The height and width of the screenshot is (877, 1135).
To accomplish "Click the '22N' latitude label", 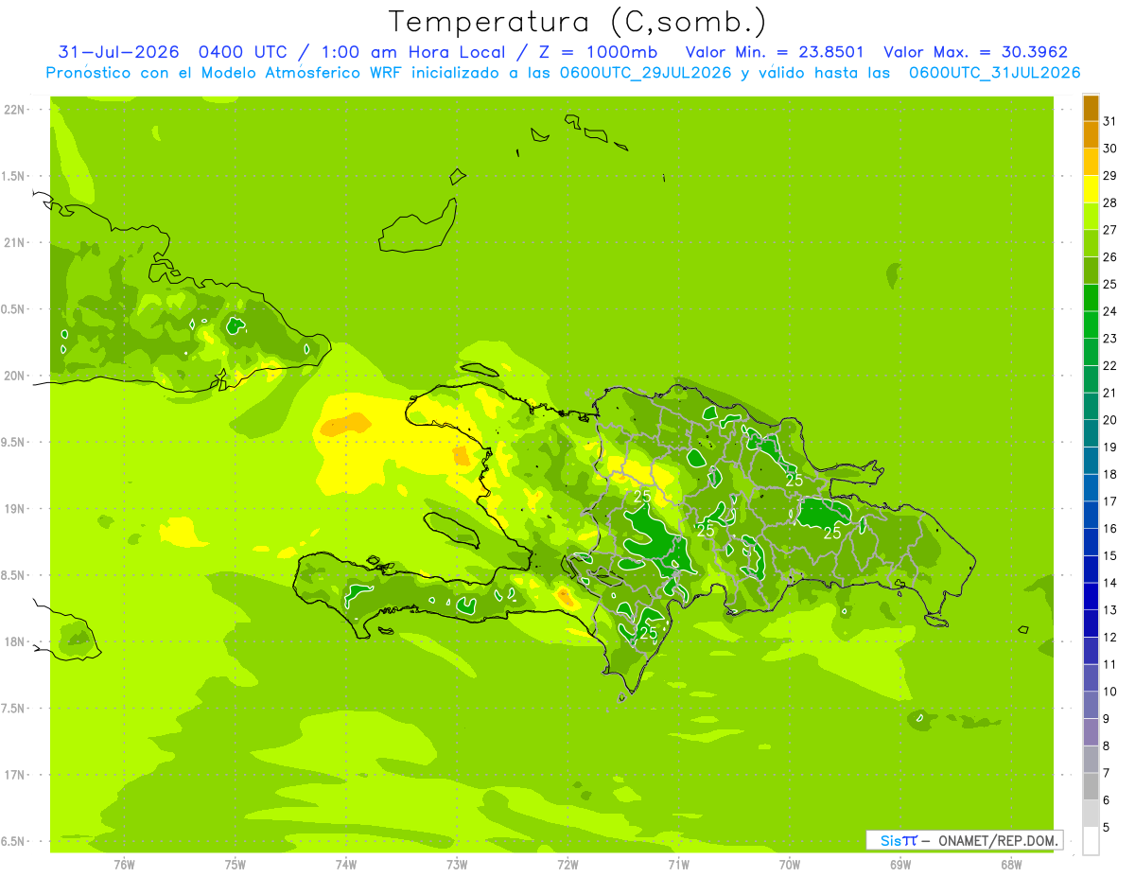I will 15,110.
